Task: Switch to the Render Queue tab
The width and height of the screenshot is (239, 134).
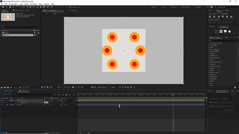Action: pyautogui.click(x=8, y=91)
